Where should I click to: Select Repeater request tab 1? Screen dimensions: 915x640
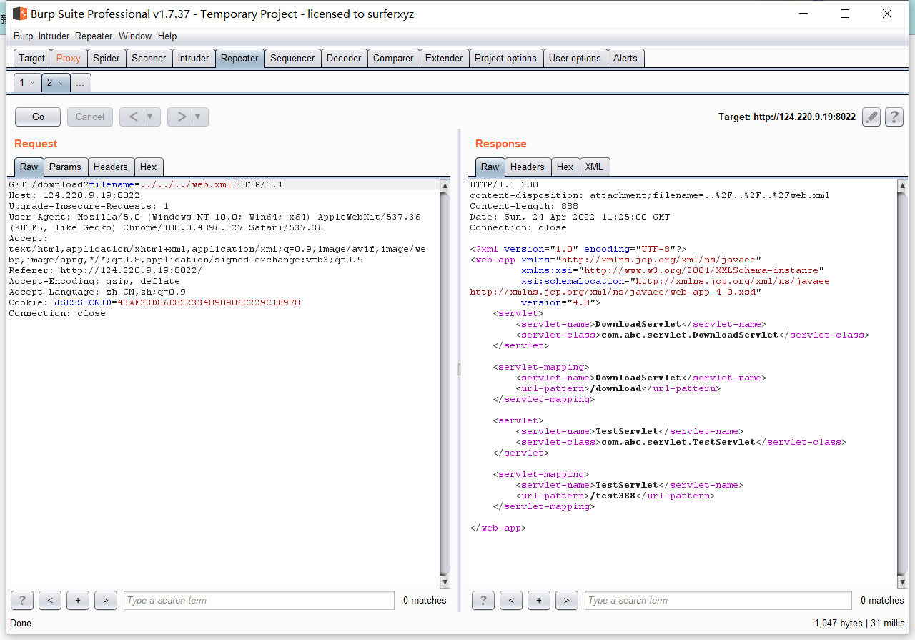21,83
